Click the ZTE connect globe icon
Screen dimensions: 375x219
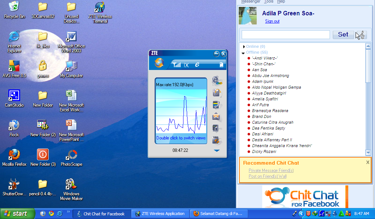[159, 64]
